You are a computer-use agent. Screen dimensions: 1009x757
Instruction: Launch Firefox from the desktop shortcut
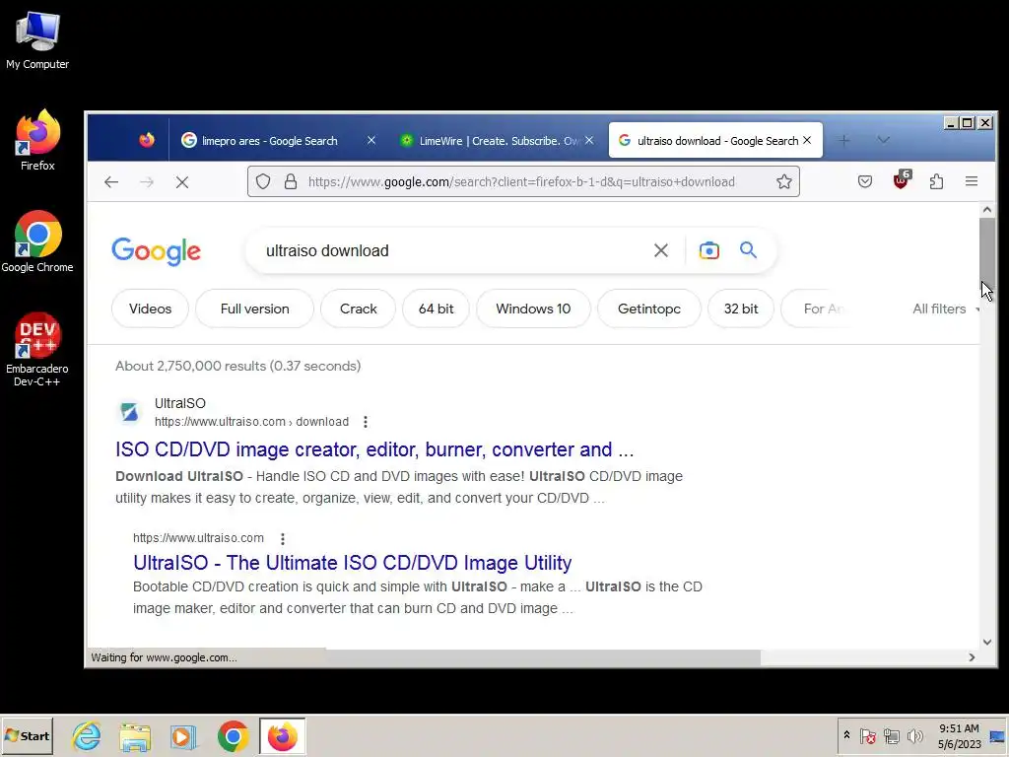click(37, 139)
